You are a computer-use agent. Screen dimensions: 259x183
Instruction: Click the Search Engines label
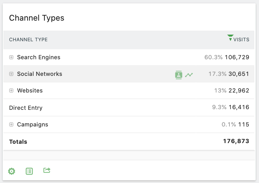pyautogui.click(x=39, y=57)
